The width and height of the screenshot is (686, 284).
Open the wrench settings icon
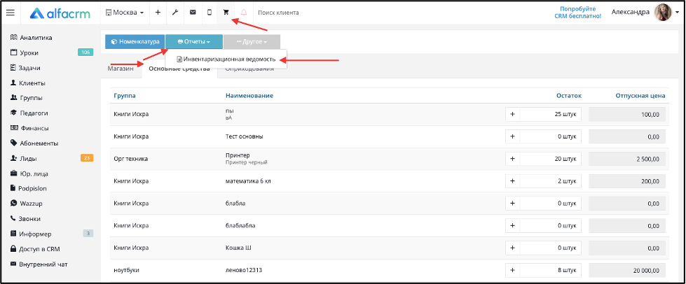pos(174,13)
